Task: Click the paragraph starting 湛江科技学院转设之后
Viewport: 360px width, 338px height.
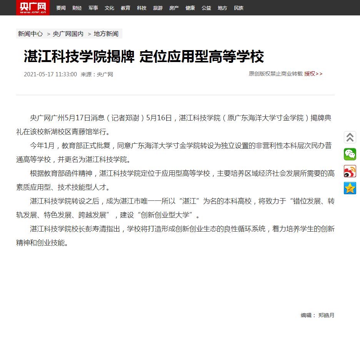Action: 175,208
